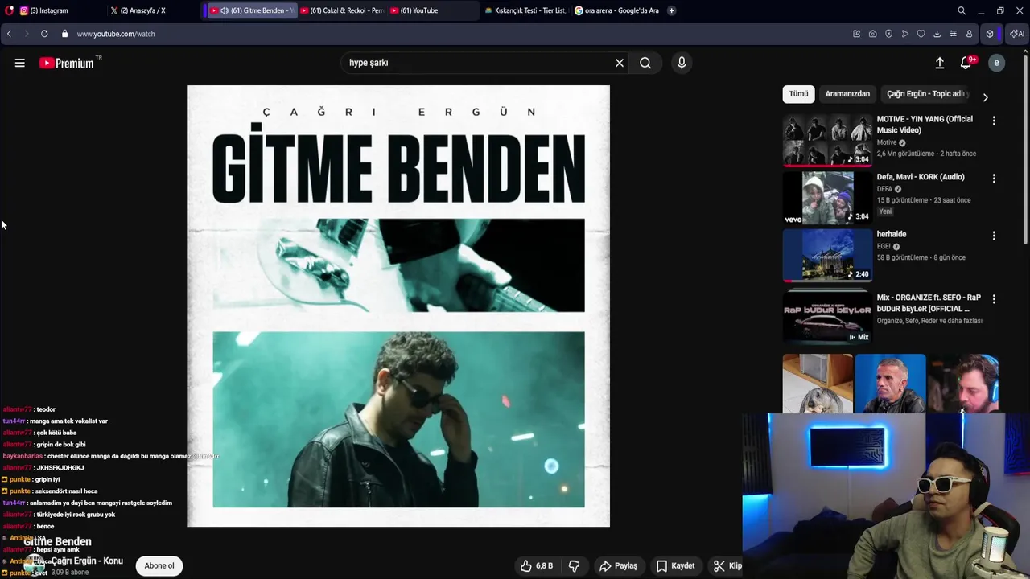
Task: Open the ad blocker shield icon
Action: (888, 34)
